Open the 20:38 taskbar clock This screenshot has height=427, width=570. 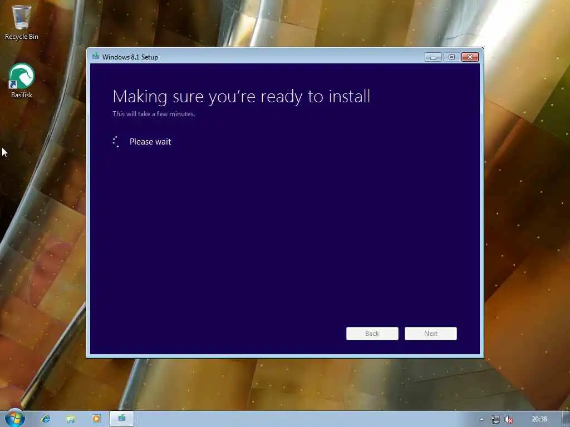pyautogui.click(x=539, y=419)
